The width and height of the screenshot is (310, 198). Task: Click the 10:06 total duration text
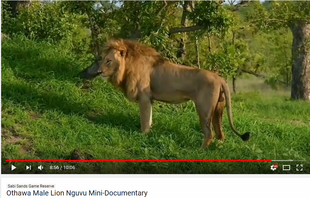point(69,168)
